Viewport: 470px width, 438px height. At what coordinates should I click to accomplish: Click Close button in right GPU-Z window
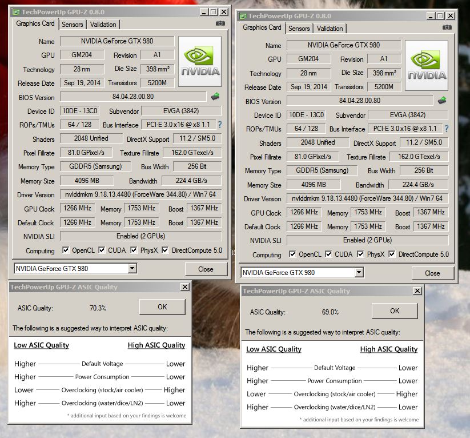pyautogui.click(x=432, y=273)
